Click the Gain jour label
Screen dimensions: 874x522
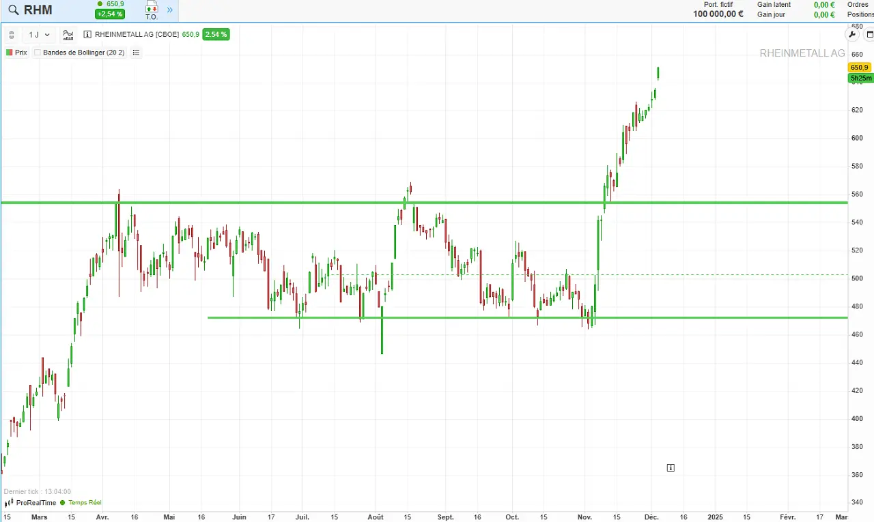[771, 14]
